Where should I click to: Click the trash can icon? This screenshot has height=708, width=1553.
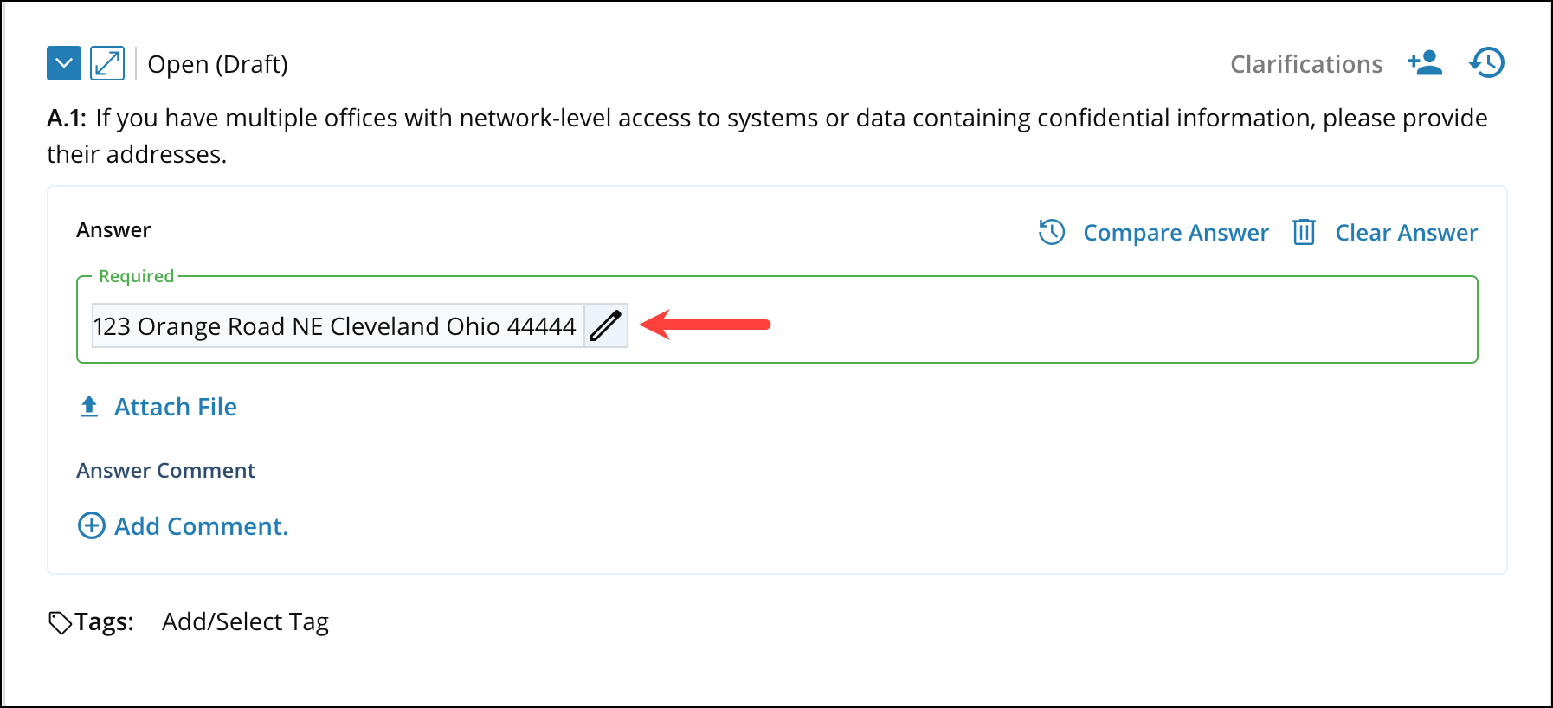(x=1304, y=232)
